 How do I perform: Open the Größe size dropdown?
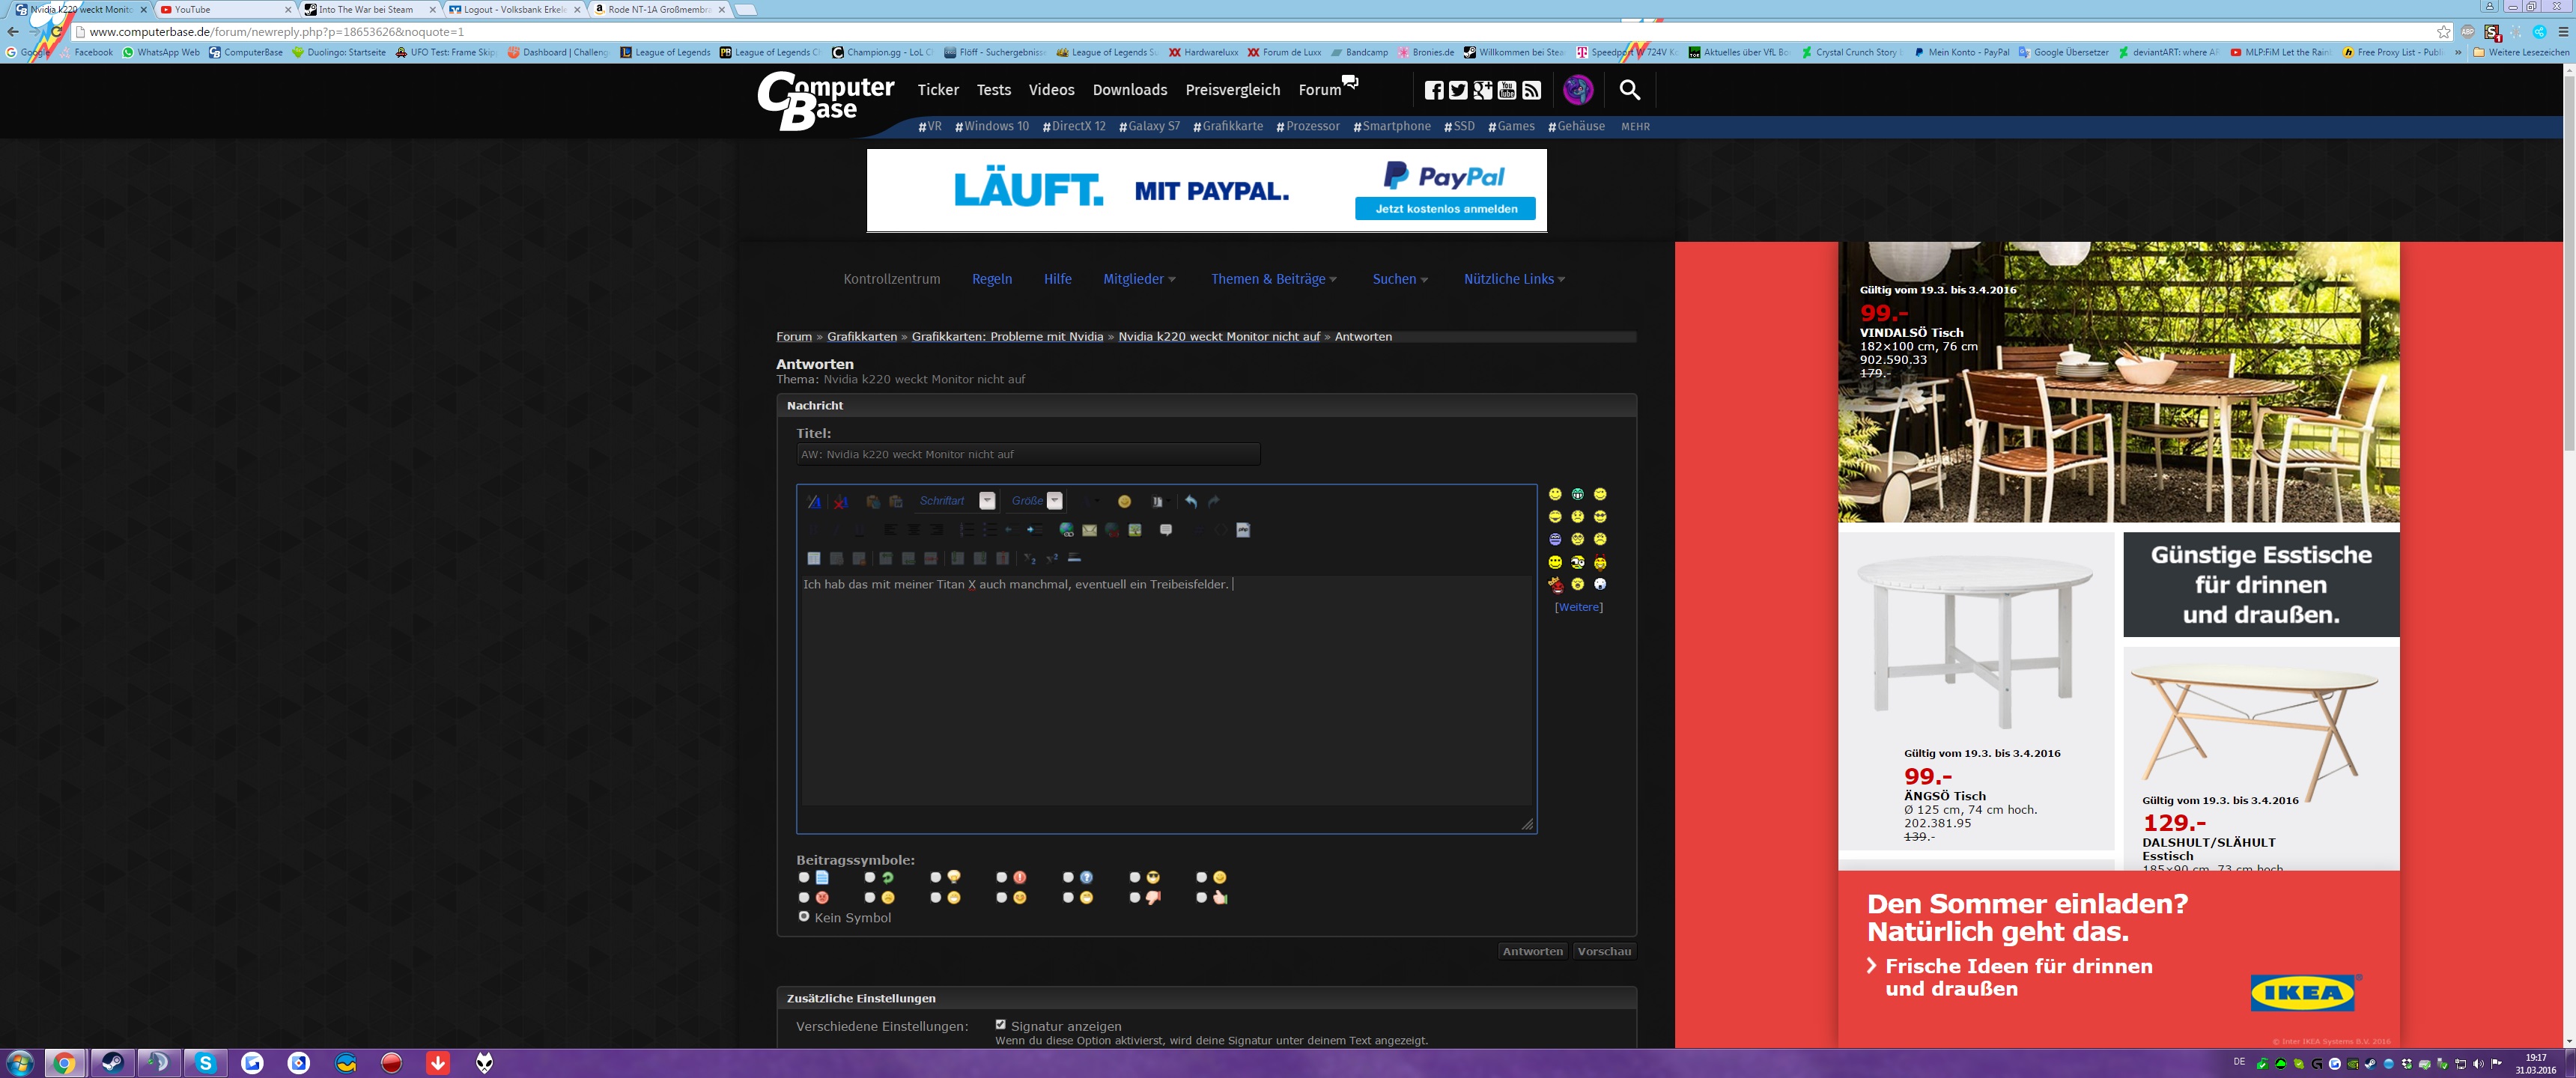[x=1054, y=501]
